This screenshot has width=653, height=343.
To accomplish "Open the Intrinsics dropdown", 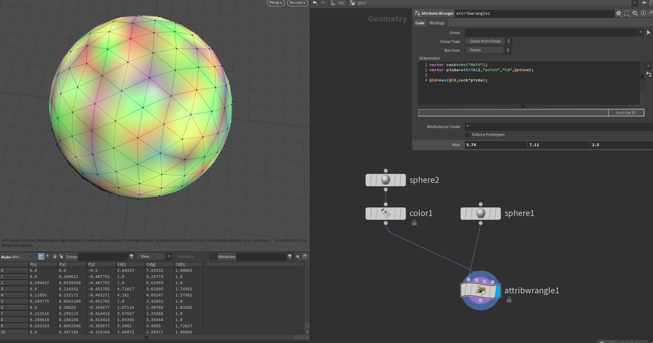I will tap(196, 256).
